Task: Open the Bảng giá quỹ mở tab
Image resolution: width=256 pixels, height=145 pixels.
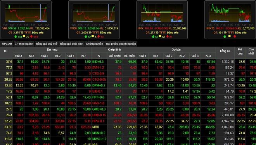Action: pyautogui.click(x=47, y=44)
